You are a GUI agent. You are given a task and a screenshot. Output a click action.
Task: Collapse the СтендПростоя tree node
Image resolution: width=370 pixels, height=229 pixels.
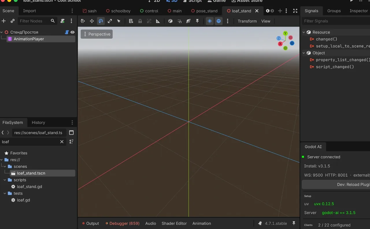click(x=2, y=32)
